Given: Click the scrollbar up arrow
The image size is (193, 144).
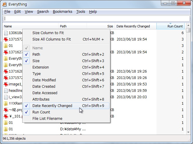Looking at the screenshot, I should click(x=188, y=26).
